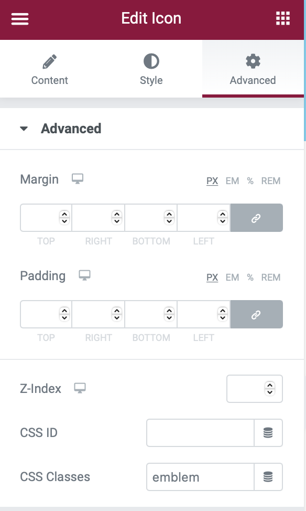Click the CSS Classes field containing emblem
This screenshot has width=306, height=511.
200,477
